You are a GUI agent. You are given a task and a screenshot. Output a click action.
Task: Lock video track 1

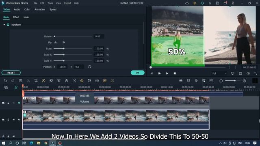(9, 120)
